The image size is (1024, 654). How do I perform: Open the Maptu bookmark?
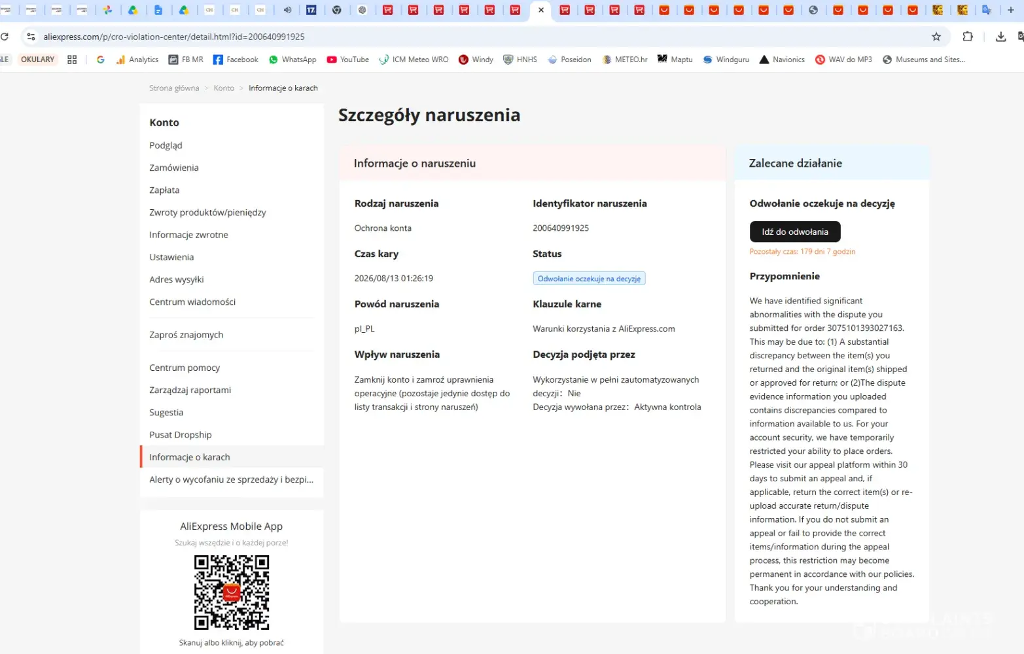click(x=675, y=60)
